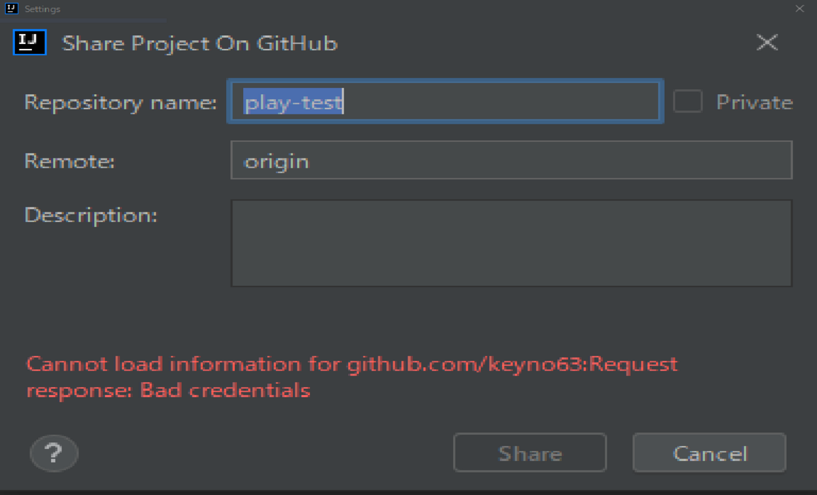Screen dimensions: 817x495
Task: Close the Share Project On GitHub dialog
Action: click(x=767, y=43)
